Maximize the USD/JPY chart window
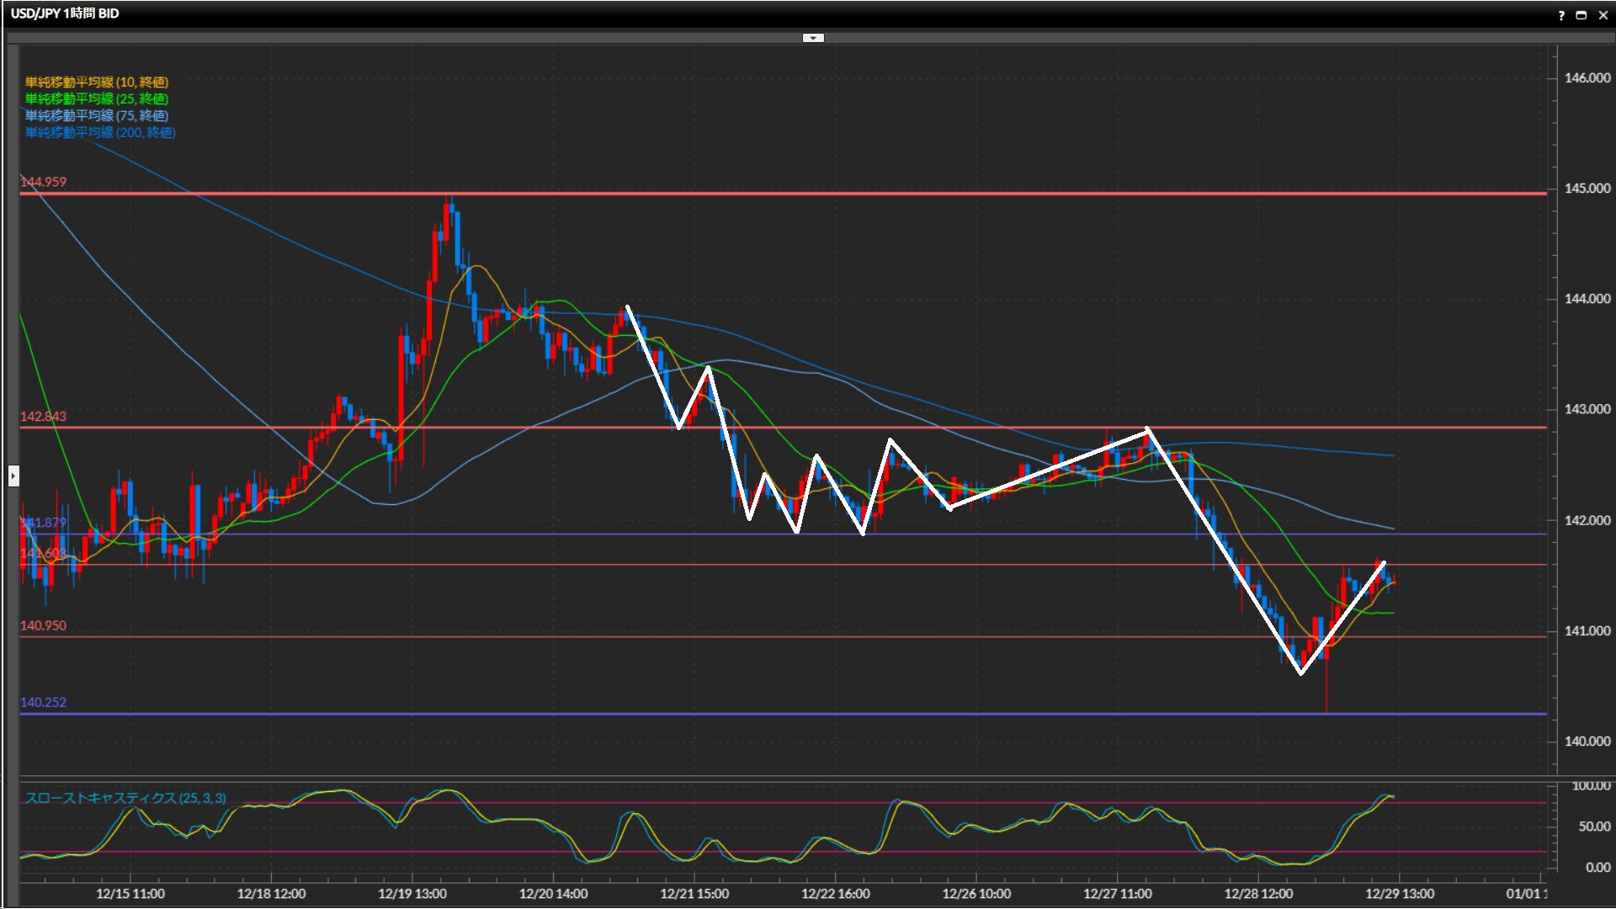This screenshot has width=1616, height=909. [x=1581, y=15]
